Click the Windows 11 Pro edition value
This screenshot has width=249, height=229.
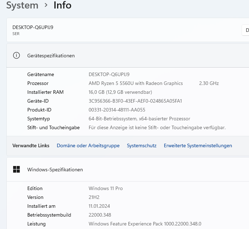(105, 188)
